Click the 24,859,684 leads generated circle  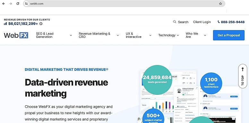click(x=157, y=80)
